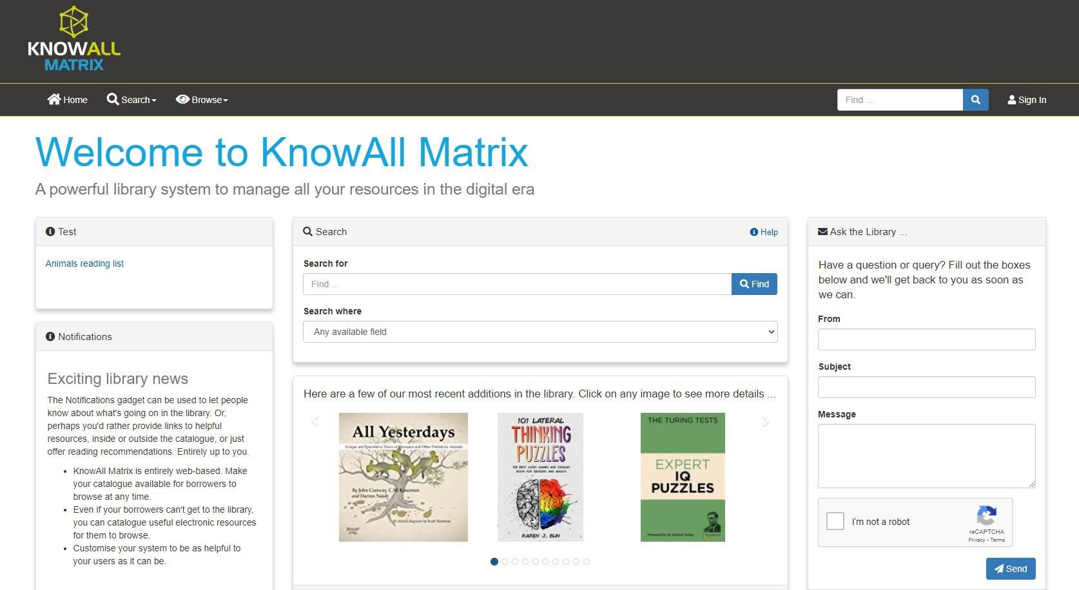Viewport: 1079px width, 590px height.
Task: Select the third carousel page dot
Action: click(515, 562)
